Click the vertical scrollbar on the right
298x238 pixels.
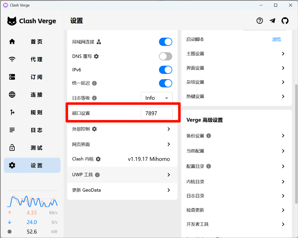[x=296, y=144]
